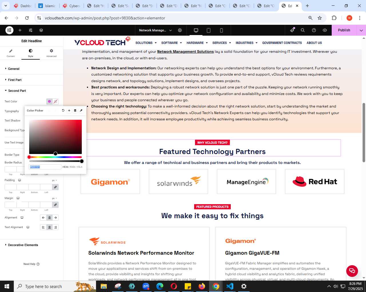Click the Text Color swatch
Viewport: 366px width, 292px height.
click(55, 102)
